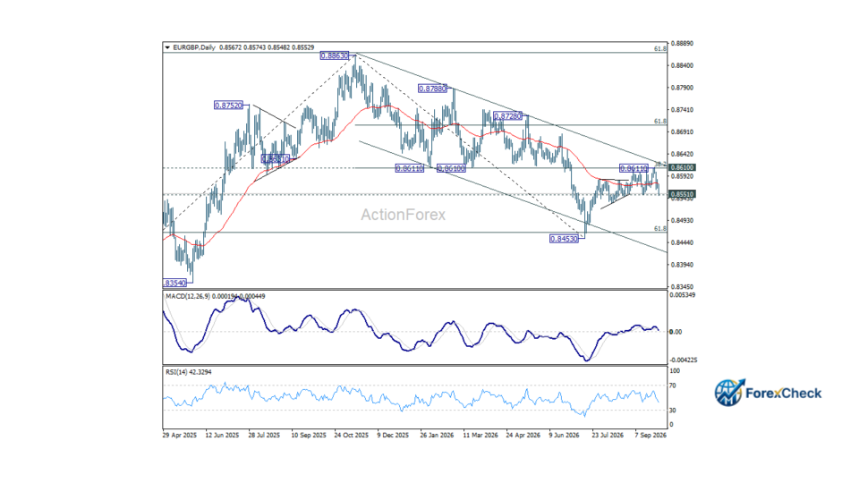The image size is (859, 483).
Task: Click the MACD 0.005349 scale value
Action: (x=682, y=295)
